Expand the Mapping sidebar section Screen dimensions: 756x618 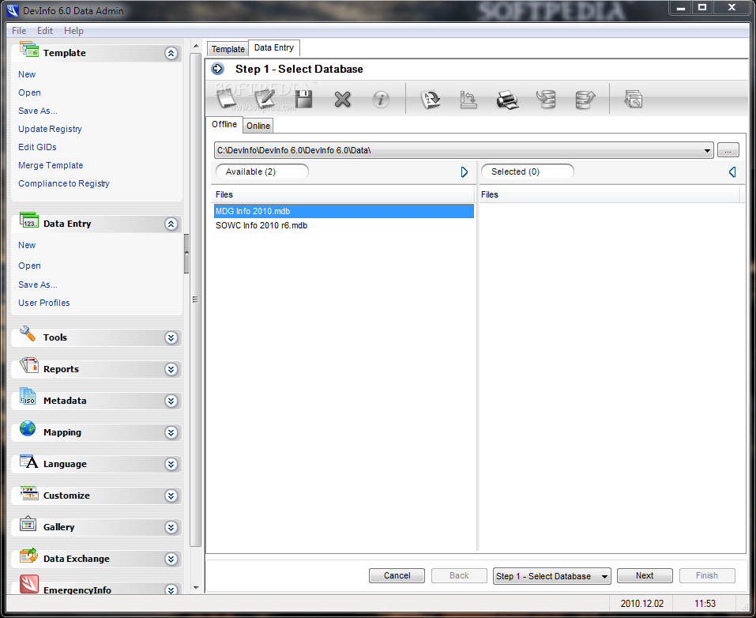(171, 433)
